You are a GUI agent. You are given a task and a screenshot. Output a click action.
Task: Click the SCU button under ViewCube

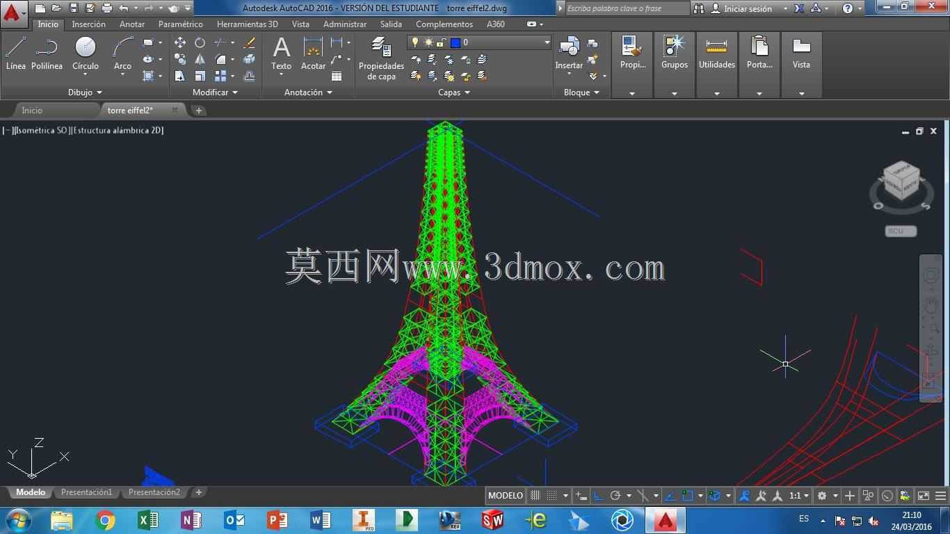point(901,231)
